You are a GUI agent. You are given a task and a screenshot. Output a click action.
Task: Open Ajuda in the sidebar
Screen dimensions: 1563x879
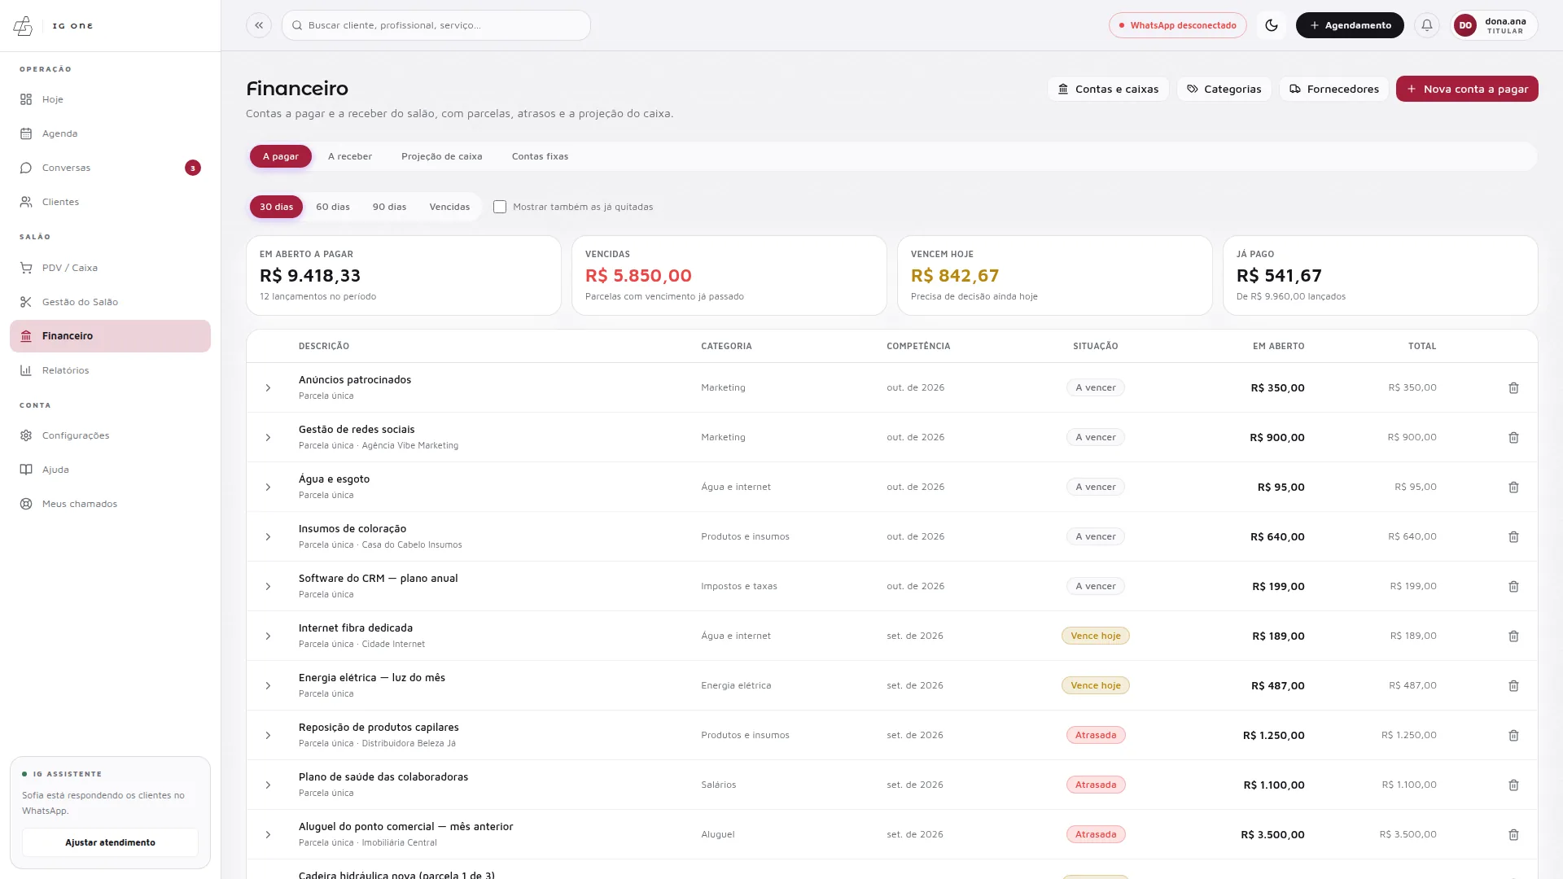(110, 470)
